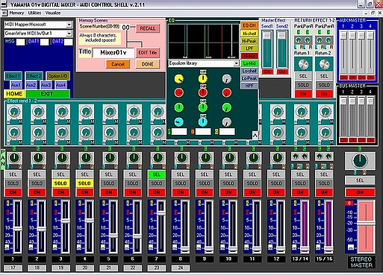Switch to the Effect 1 page

pyautogui.click(x=13, y=76)
